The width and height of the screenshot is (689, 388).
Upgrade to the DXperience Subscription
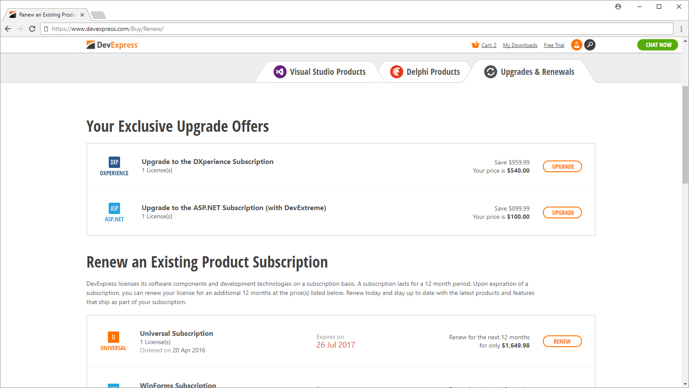[x=562, y=167]
